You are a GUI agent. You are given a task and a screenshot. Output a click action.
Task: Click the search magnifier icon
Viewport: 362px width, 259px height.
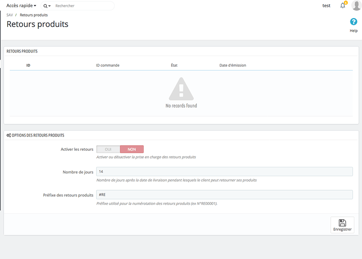(45, 6)
